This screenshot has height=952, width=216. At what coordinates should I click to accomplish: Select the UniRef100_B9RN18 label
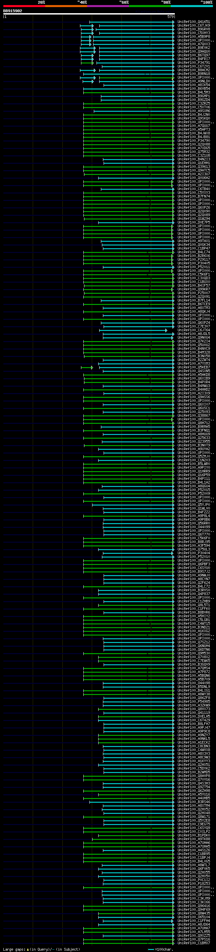193,74
